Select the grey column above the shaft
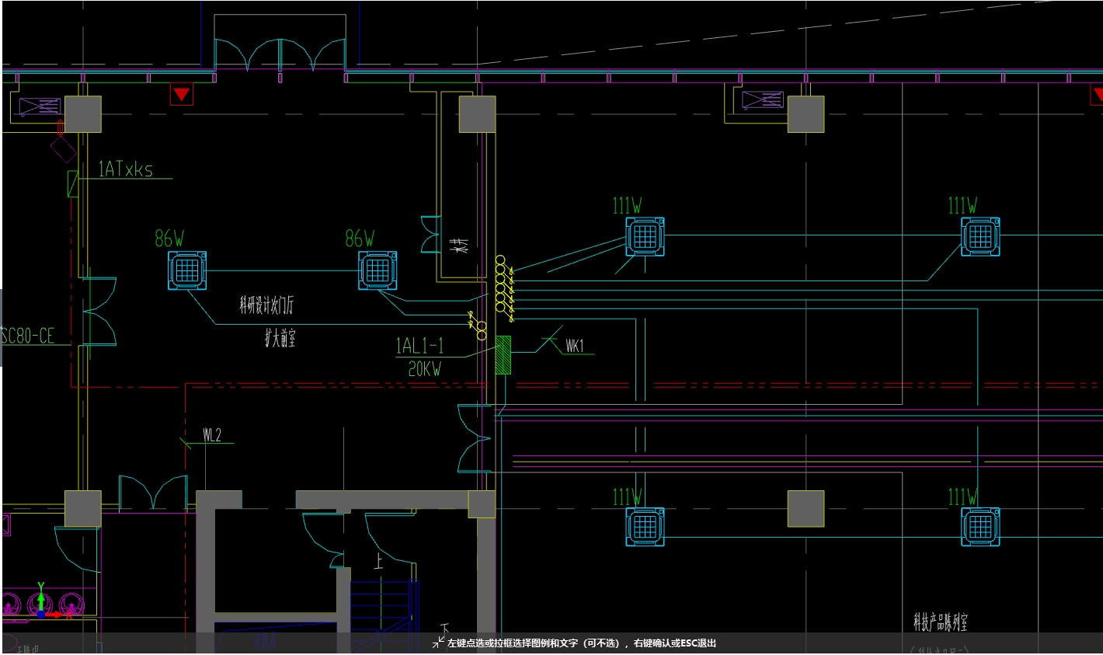This screenshot has height=655, width=1103. (477, 114)
